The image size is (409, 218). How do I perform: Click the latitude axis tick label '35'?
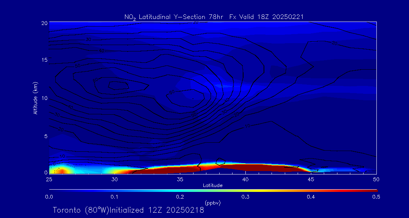[x=180, y=179]
